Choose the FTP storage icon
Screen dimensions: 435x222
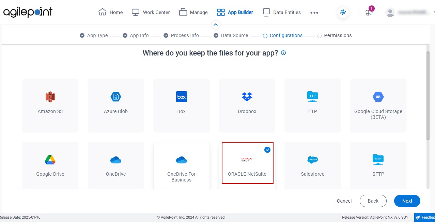[312, 97]
